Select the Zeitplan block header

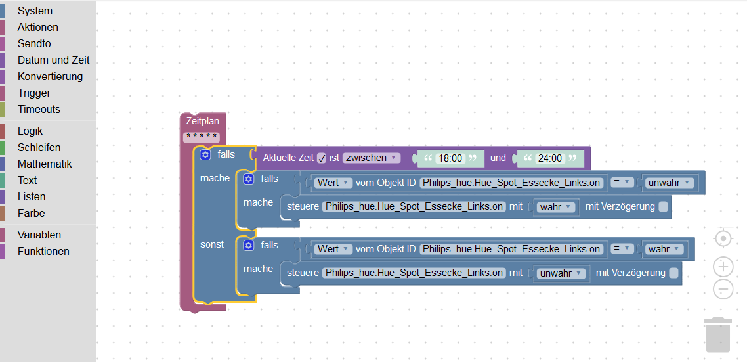203,121
